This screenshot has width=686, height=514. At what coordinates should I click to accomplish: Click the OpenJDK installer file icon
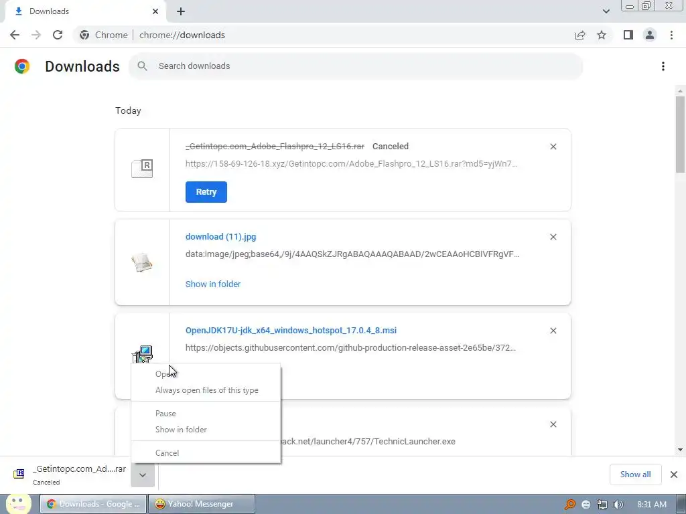(142, 353)
